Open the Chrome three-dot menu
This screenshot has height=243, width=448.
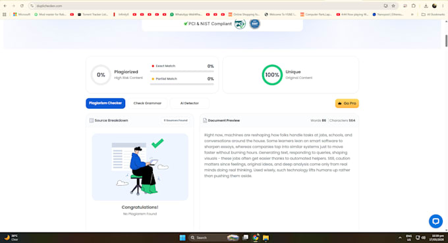pyautogui.click(x=443, y=6)
